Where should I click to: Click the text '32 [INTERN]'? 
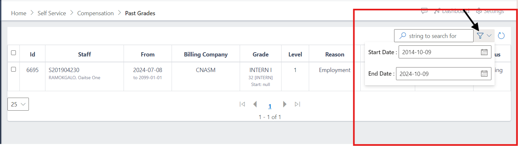pos(260,78)
